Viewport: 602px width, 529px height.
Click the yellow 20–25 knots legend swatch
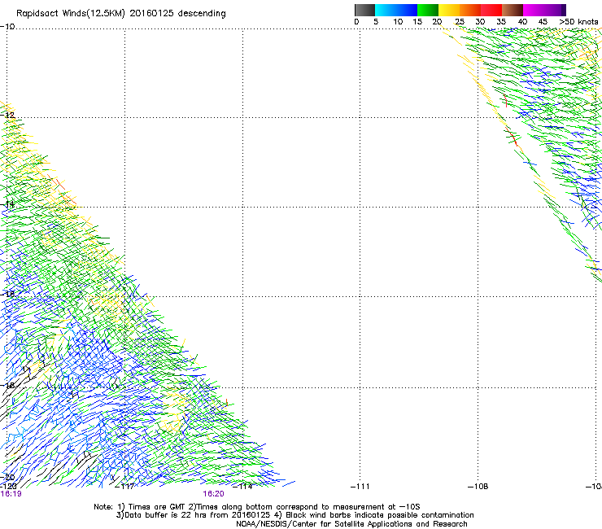click(449, 10)
